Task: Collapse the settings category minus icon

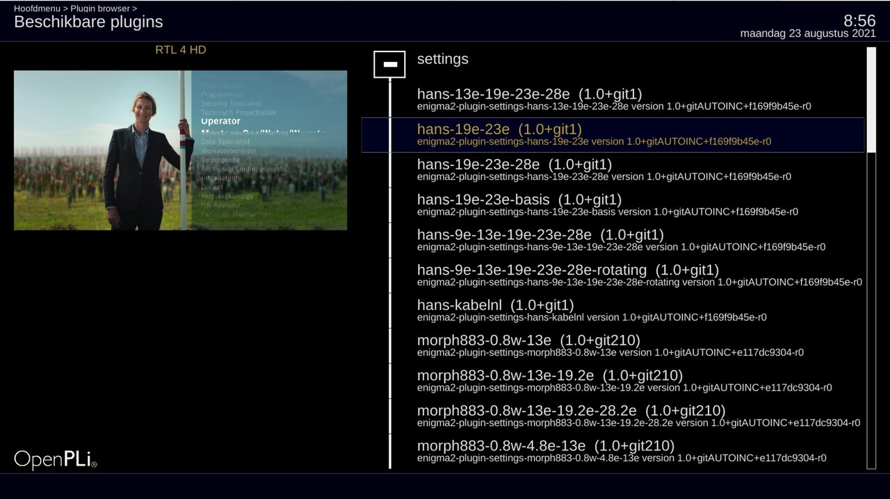Action: pyautogui.click(x=389, y=65)
